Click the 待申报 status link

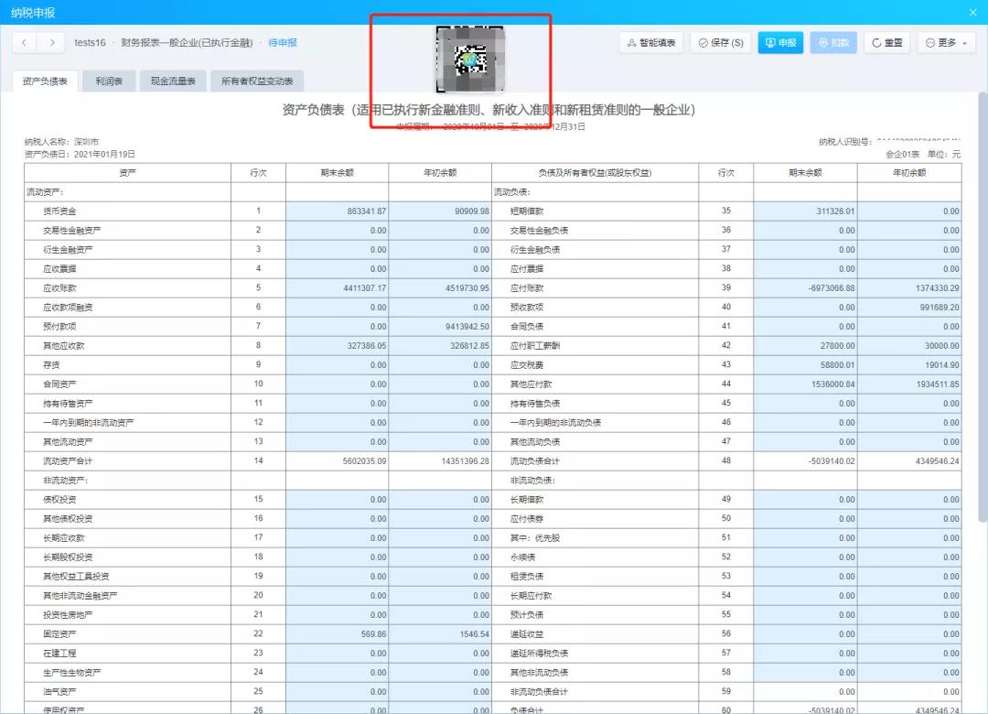click(282, 43)
